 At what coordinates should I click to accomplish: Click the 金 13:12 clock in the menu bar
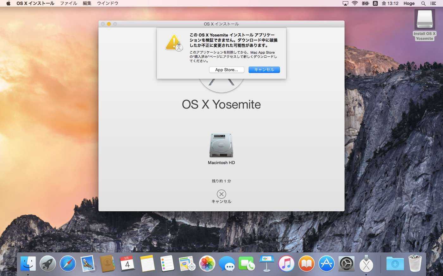390,3
